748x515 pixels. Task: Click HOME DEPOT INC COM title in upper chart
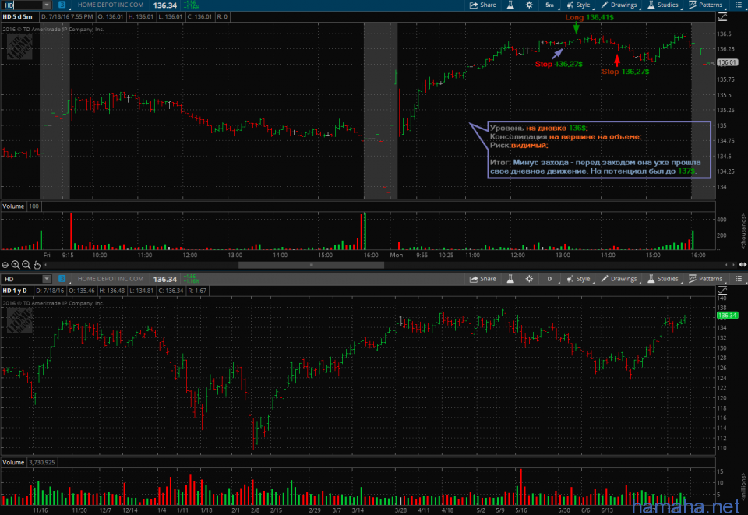pos(111,5)
